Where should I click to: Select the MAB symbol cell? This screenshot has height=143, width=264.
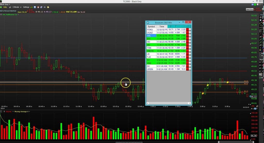(151, 63)
